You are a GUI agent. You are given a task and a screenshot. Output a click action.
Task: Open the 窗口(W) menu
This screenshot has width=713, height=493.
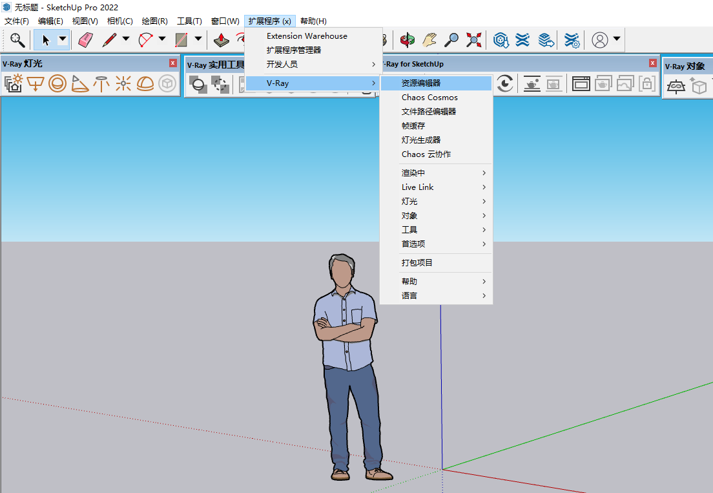tap(225, 21)
